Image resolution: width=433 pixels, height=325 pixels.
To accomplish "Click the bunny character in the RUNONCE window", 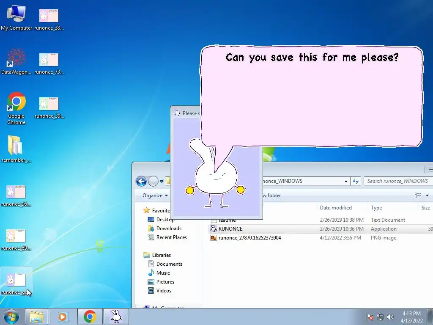I will tap(214, 177).
